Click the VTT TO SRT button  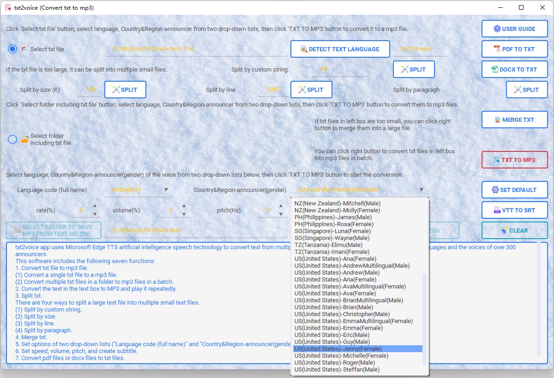[x=515, y=210]
